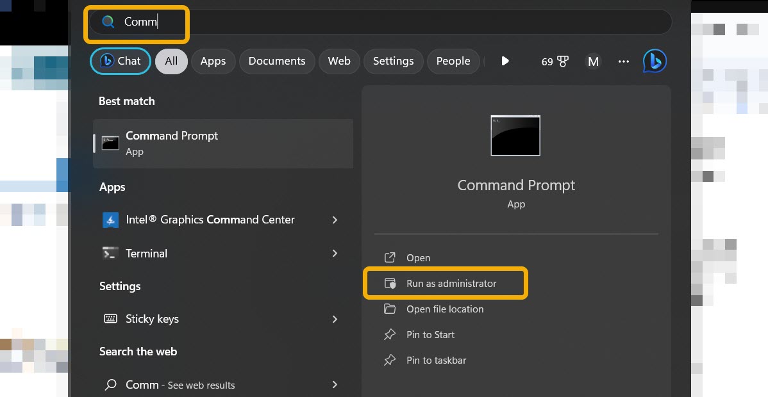Click the Bing chat icon top right
This screenshot has width=768, height=397.
click(x=654, y=61)
